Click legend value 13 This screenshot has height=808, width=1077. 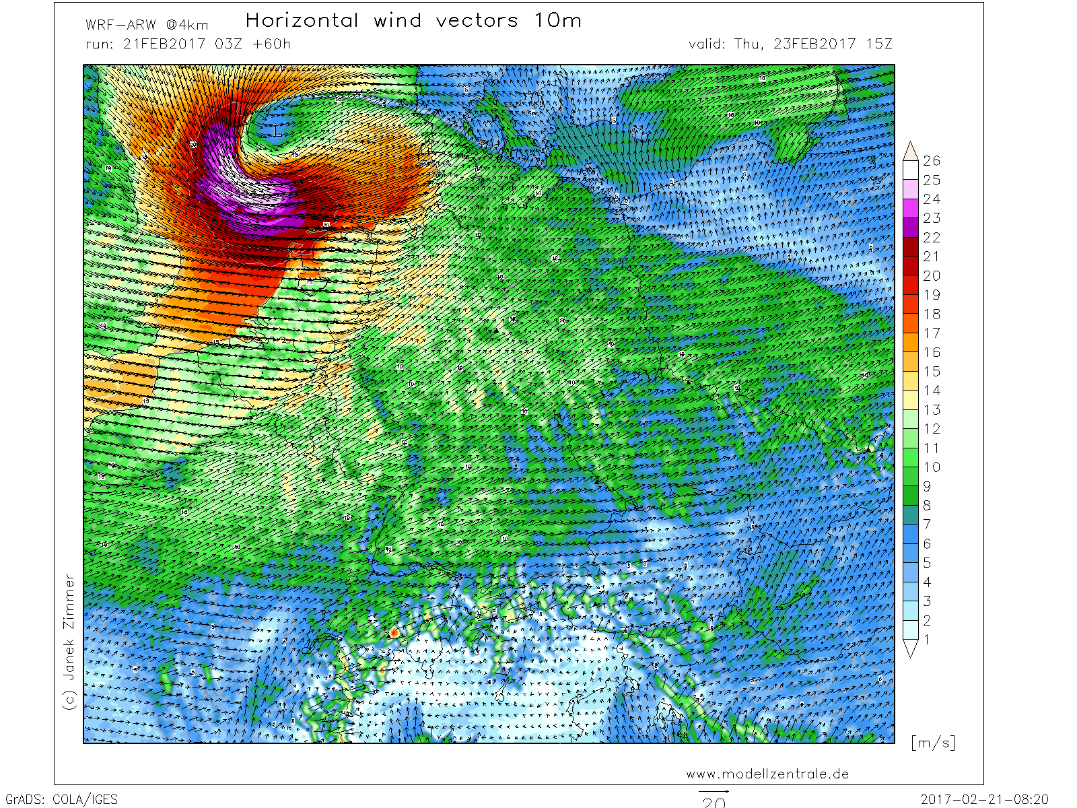point(932,409)
